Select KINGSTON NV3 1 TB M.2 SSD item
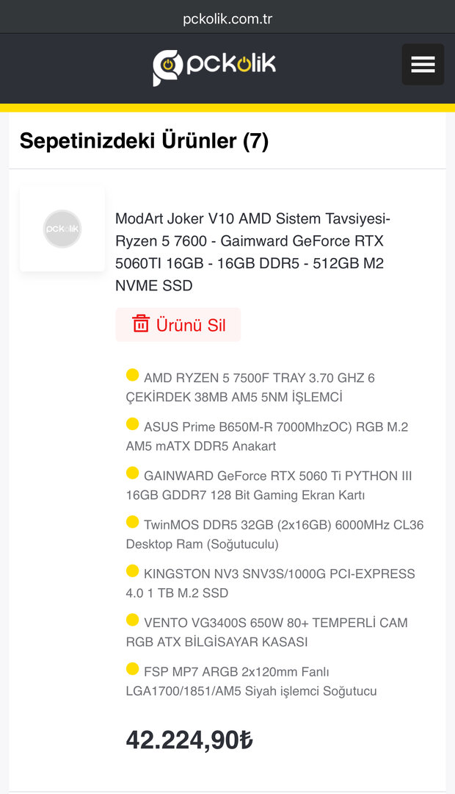Screen dimensions: 455x794 coord(272,583)
